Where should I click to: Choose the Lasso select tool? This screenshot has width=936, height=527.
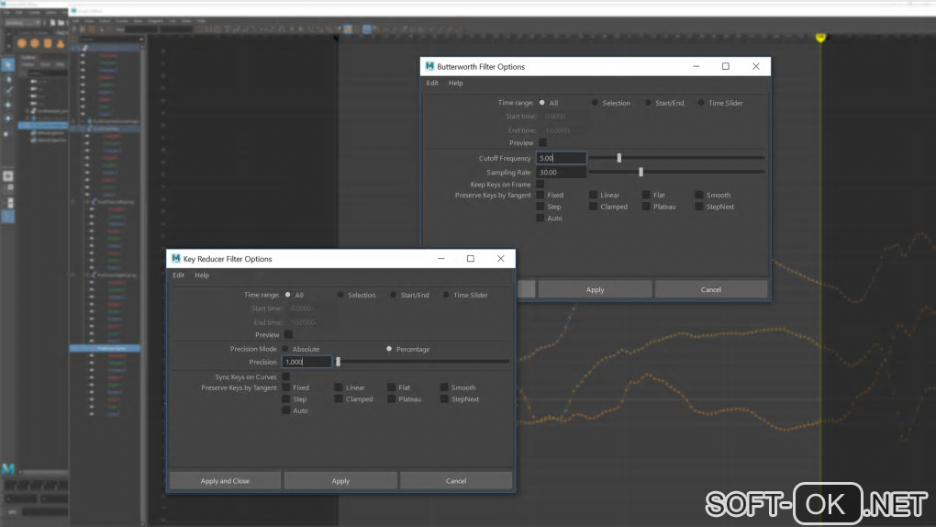click(x=7, y=78)
